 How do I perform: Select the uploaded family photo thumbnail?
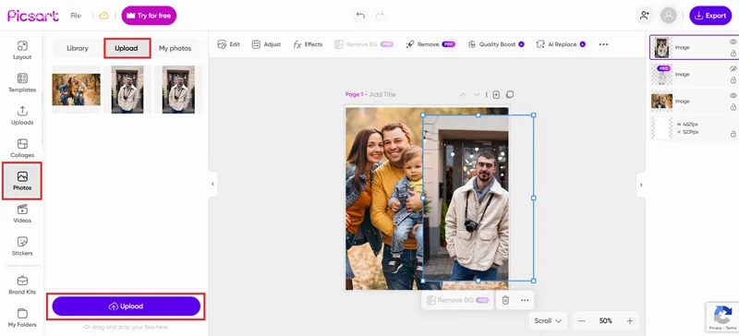pos(77,90)
